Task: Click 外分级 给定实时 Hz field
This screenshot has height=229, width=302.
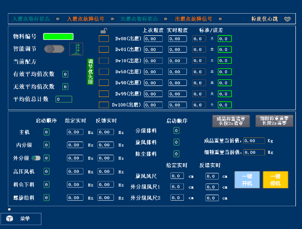Action: (75, 158)
